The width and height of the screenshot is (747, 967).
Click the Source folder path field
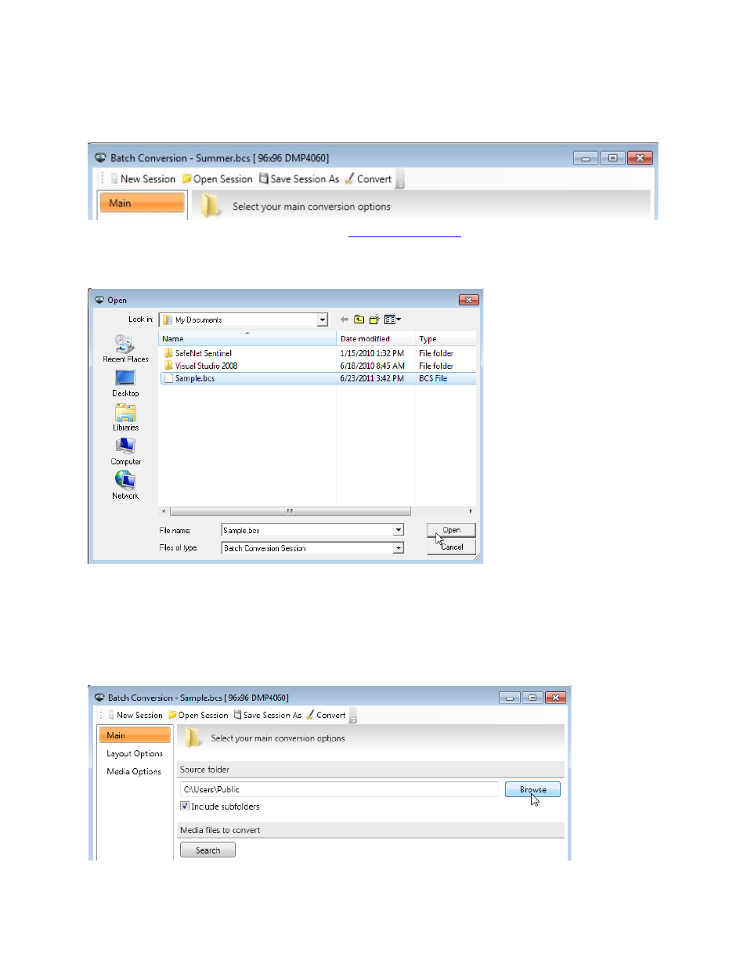point(339,789)
